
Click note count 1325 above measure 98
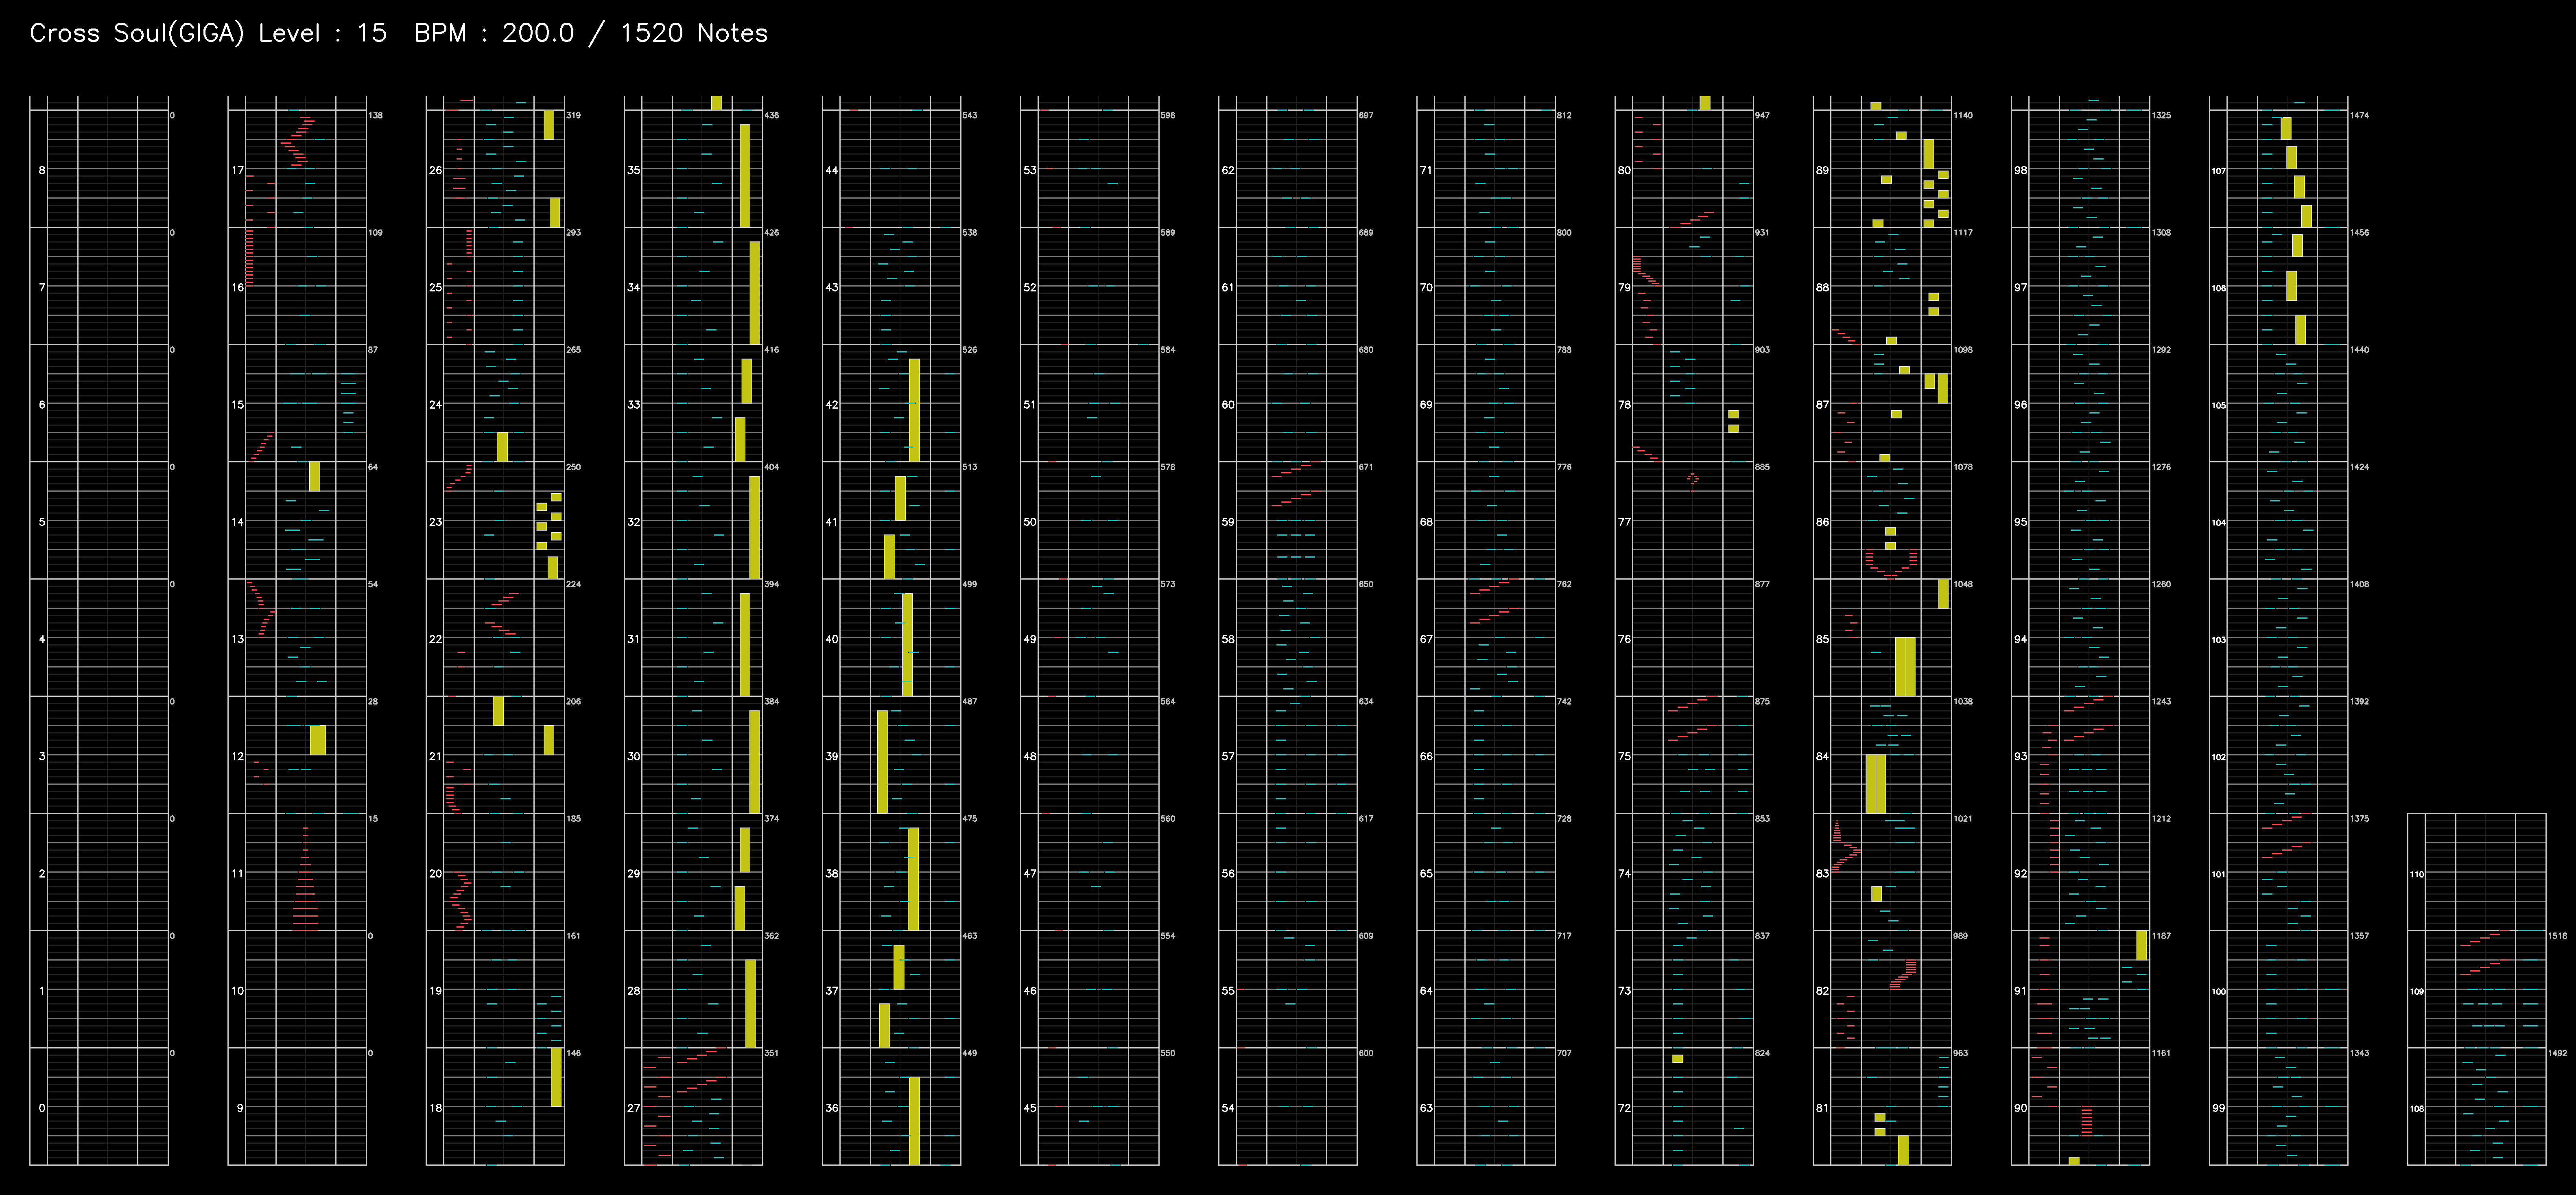coord(2160,115)
